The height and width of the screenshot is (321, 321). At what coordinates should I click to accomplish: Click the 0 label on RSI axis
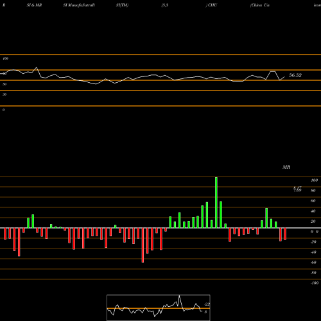[x=3, y=110]
